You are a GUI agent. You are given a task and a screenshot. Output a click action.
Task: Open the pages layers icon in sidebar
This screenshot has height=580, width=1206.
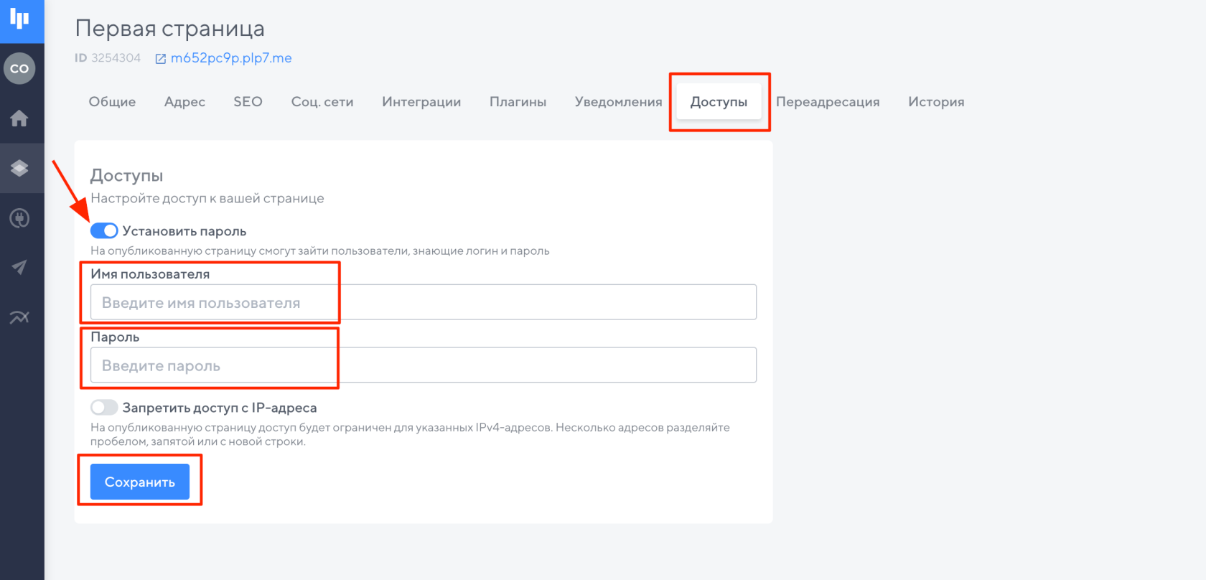pyautogui.click(x=19, y=168)
